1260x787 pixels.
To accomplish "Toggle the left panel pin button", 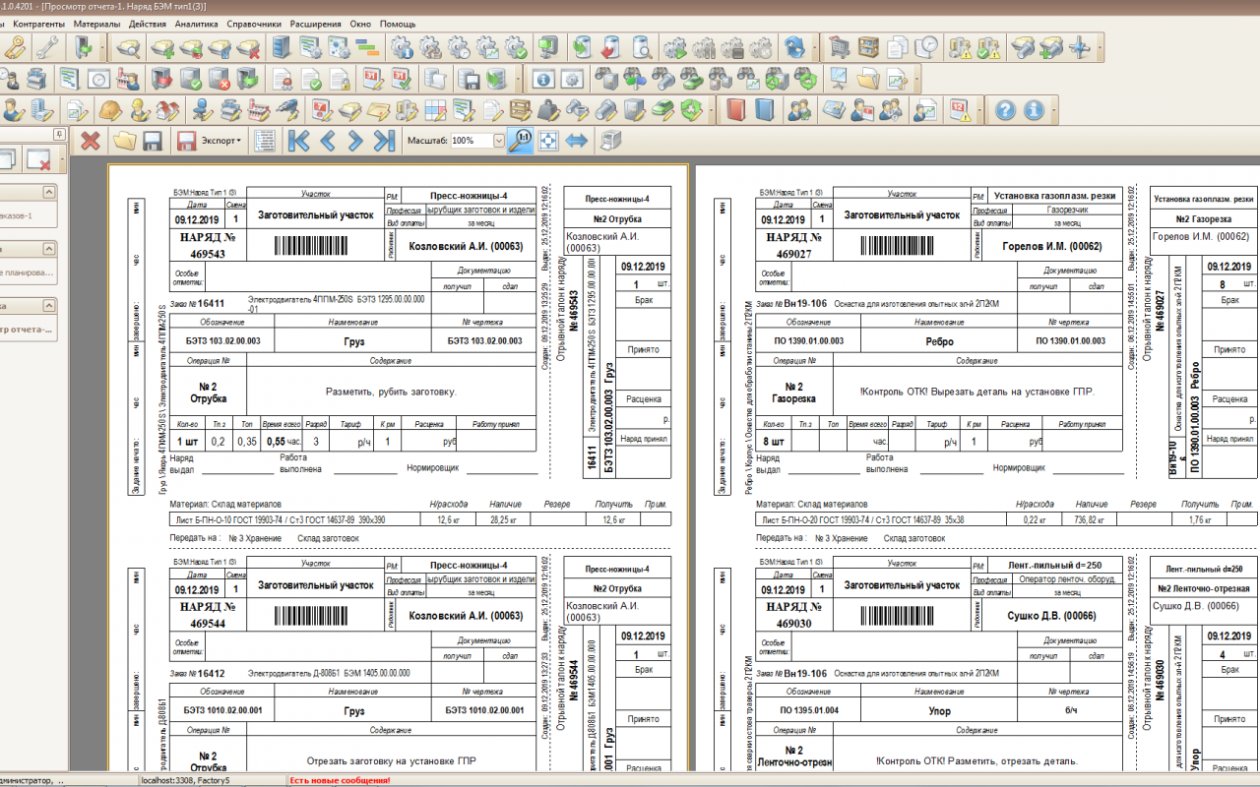I will pos(60,133).
